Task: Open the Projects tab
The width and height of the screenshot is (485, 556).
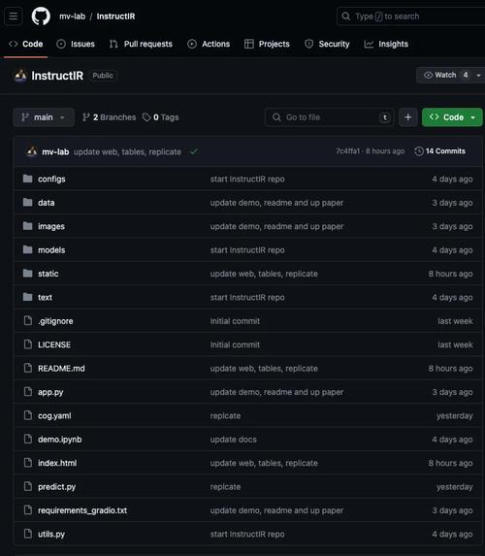Action: pos(267,44)
